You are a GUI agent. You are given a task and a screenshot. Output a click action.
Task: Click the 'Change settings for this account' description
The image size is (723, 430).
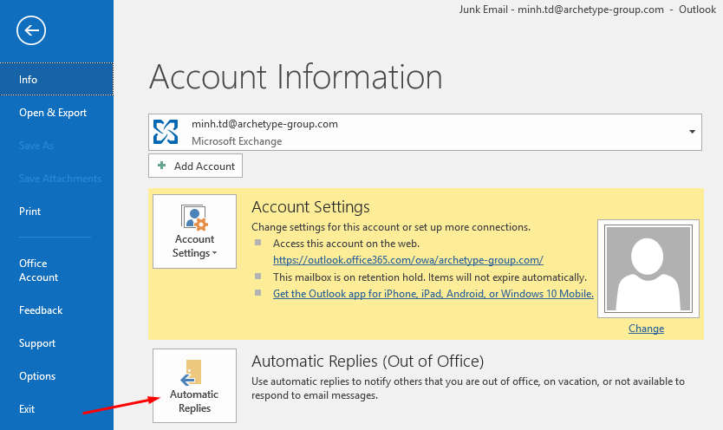(x=391, y=227)
